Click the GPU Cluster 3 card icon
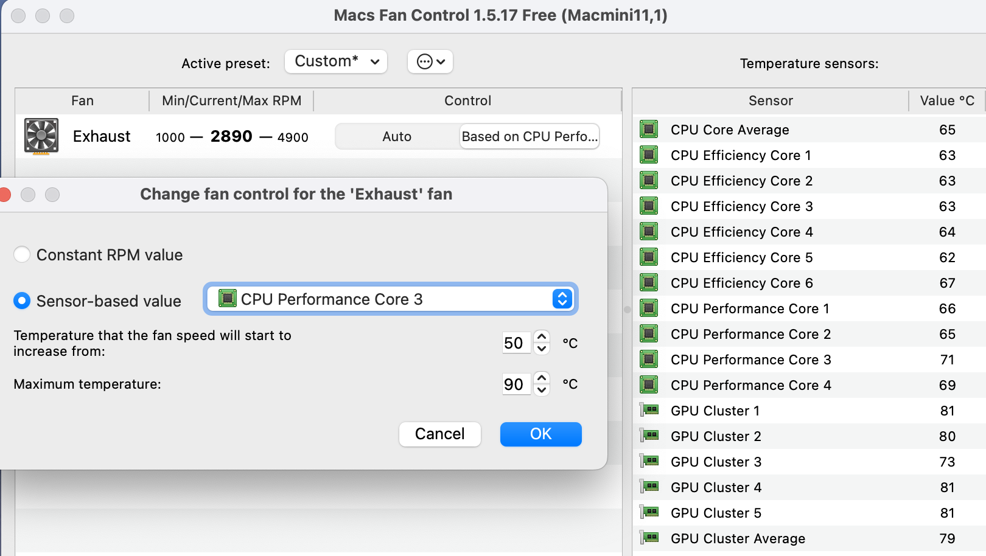This screenshot has height=556, width=986. point(649,462)
